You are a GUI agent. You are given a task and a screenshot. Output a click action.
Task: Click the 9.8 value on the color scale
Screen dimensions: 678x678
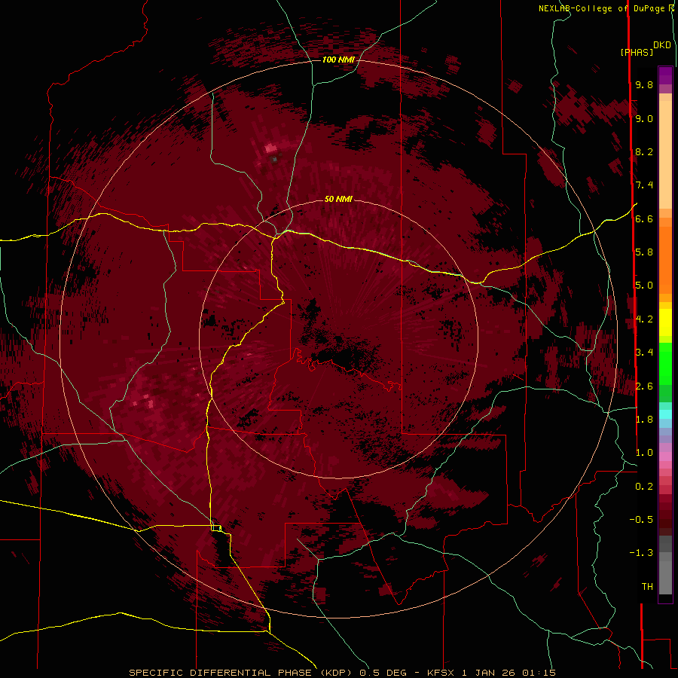[644, 84]
